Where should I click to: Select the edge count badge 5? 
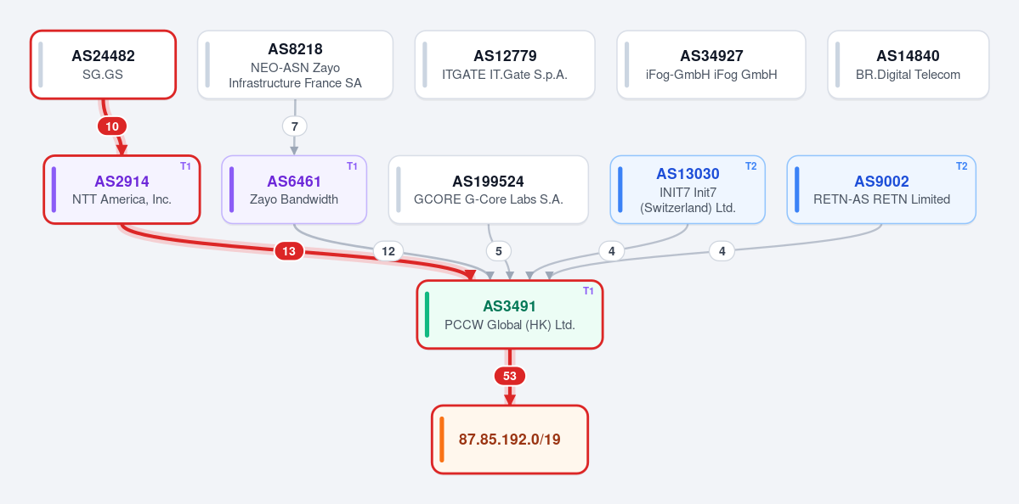coord(499,251)
